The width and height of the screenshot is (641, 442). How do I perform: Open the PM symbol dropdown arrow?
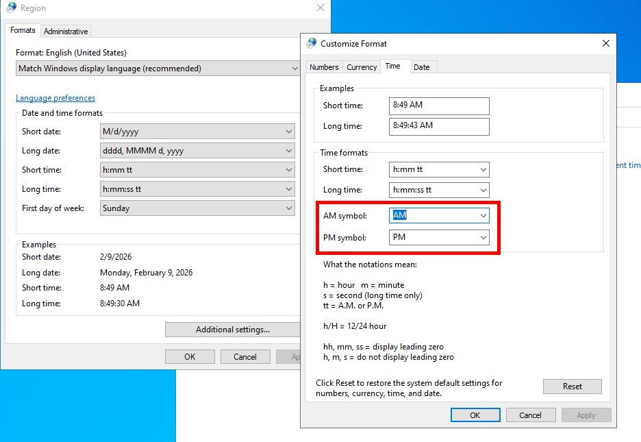(x=483, y=238)
